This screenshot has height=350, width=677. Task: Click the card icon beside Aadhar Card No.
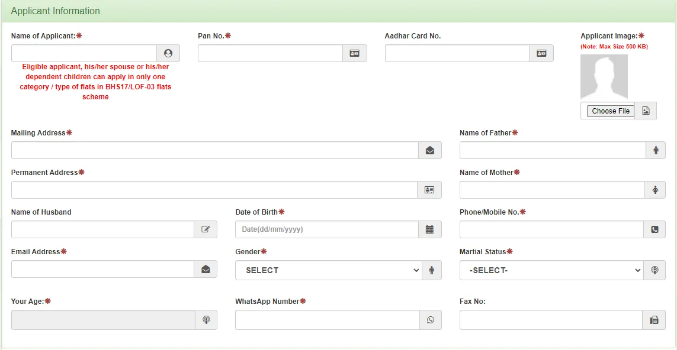(541, 53)
